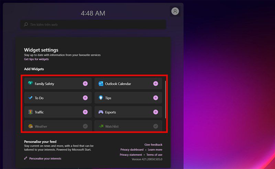Click the Weather widget checkmark
This screenshot has width=275, height=169.
click(x=85, y=126)
